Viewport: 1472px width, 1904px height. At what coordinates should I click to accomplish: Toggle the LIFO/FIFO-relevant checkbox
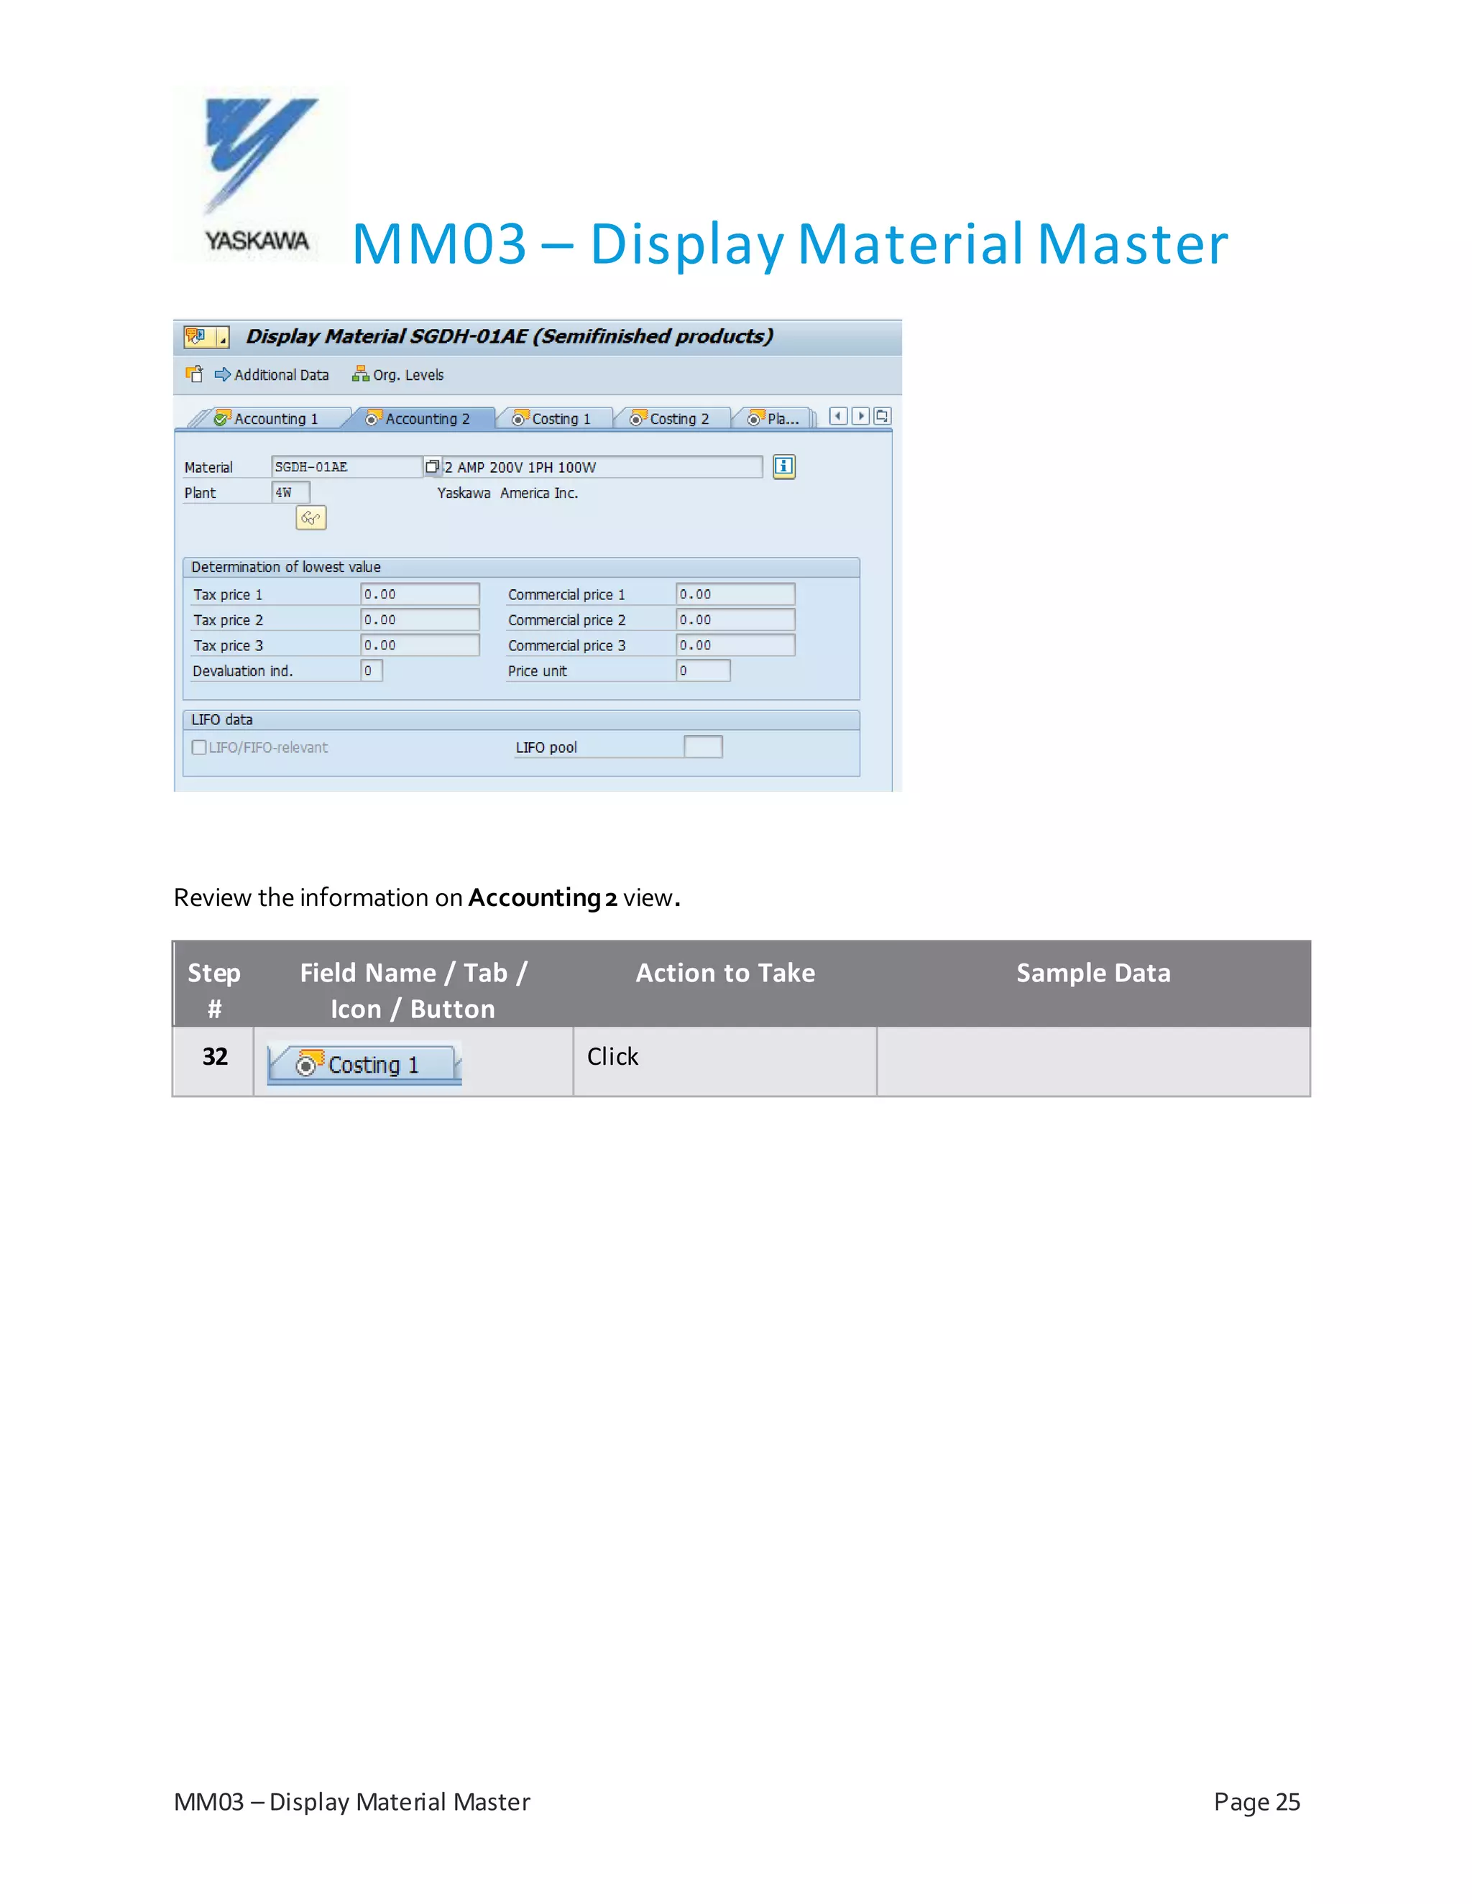coord(200,747)
